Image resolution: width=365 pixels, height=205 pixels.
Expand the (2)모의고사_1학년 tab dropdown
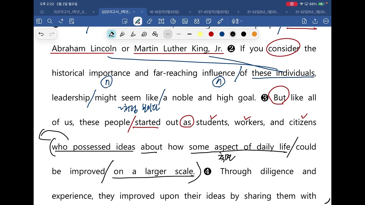click(x=134, y=12)
